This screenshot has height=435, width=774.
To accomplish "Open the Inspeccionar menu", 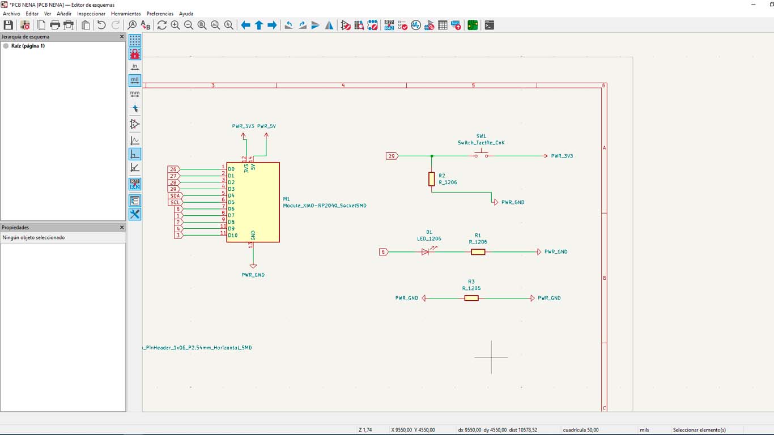I will pyautogui.click(x=91, y=14).
